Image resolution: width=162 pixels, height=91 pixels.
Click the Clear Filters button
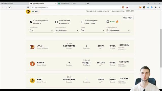coord(128,18)
